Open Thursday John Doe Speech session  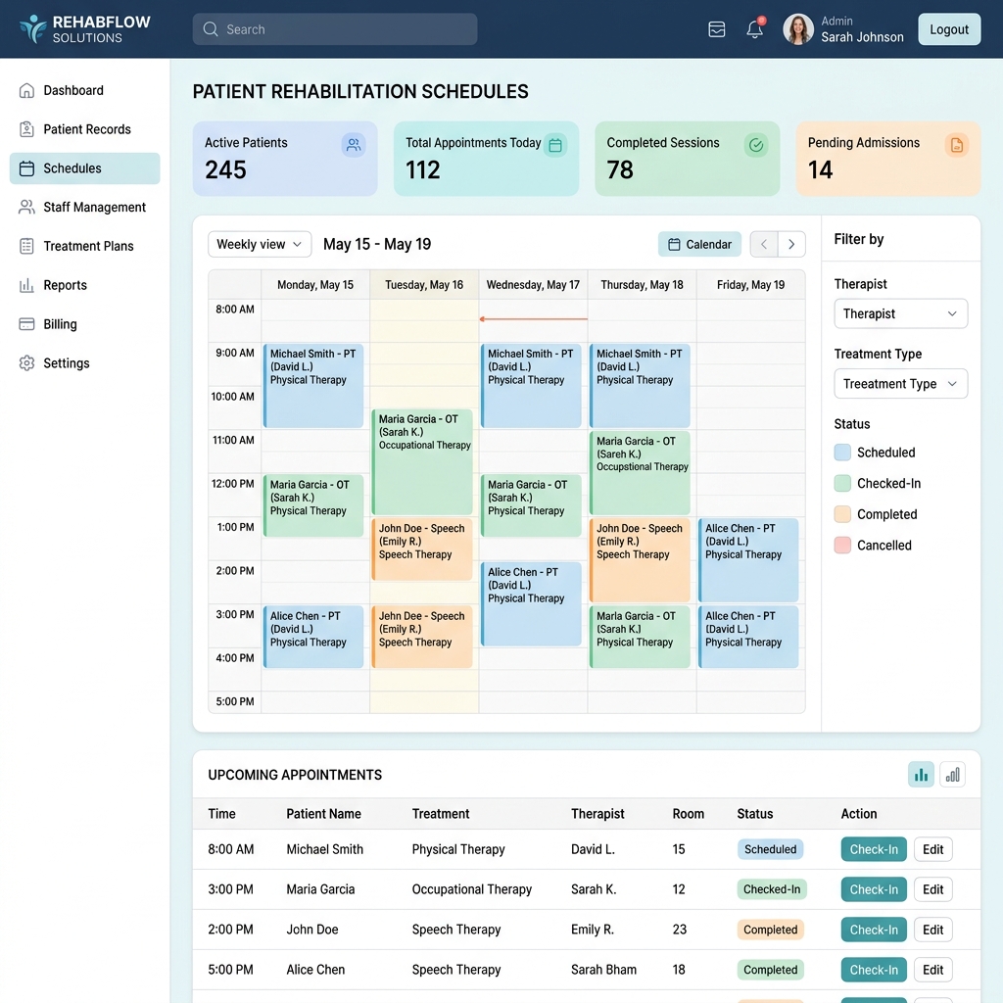click(x=640, y=559)
